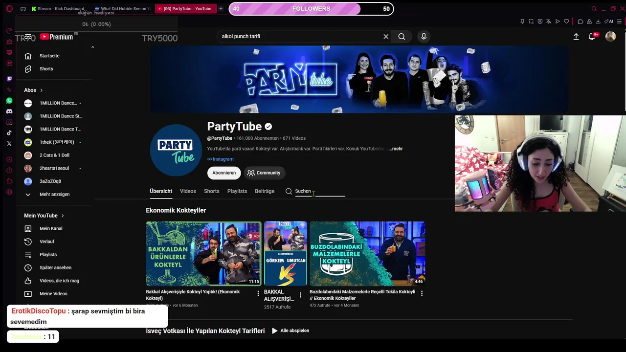
Task: Open Opera easy setup sliders icon
Action: pos(620,22)
